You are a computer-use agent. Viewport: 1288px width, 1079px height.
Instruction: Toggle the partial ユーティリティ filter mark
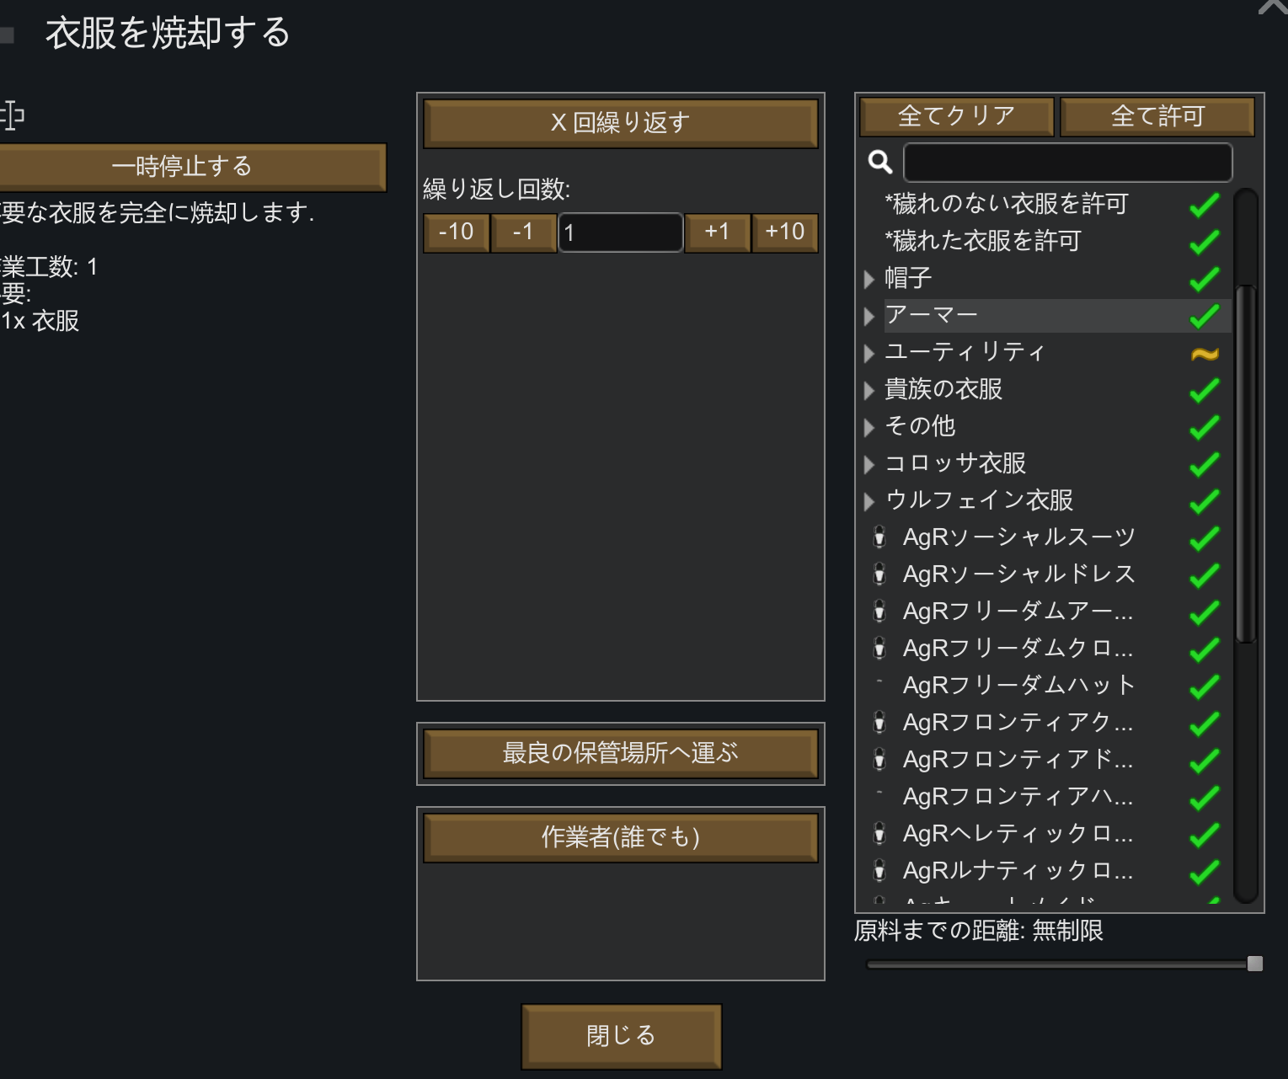1205,354
